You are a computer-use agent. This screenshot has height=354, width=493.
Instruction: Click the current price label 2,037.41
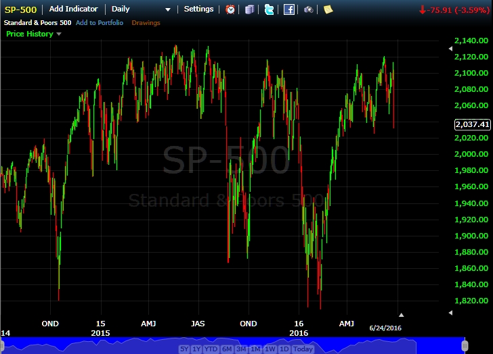(x=471, y=124)
